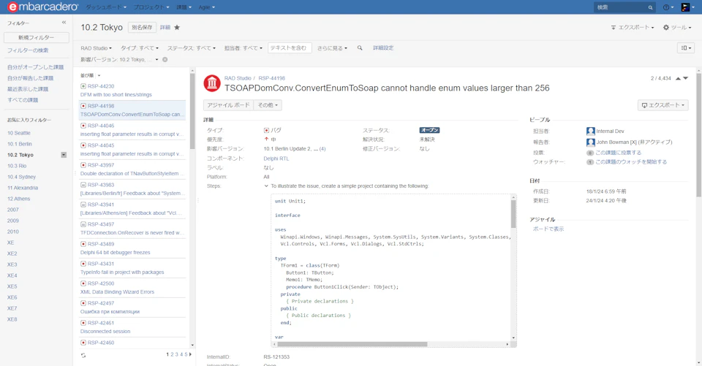Open フィルターの検索 link
This screenshot has width=702, height=366.
28,50
